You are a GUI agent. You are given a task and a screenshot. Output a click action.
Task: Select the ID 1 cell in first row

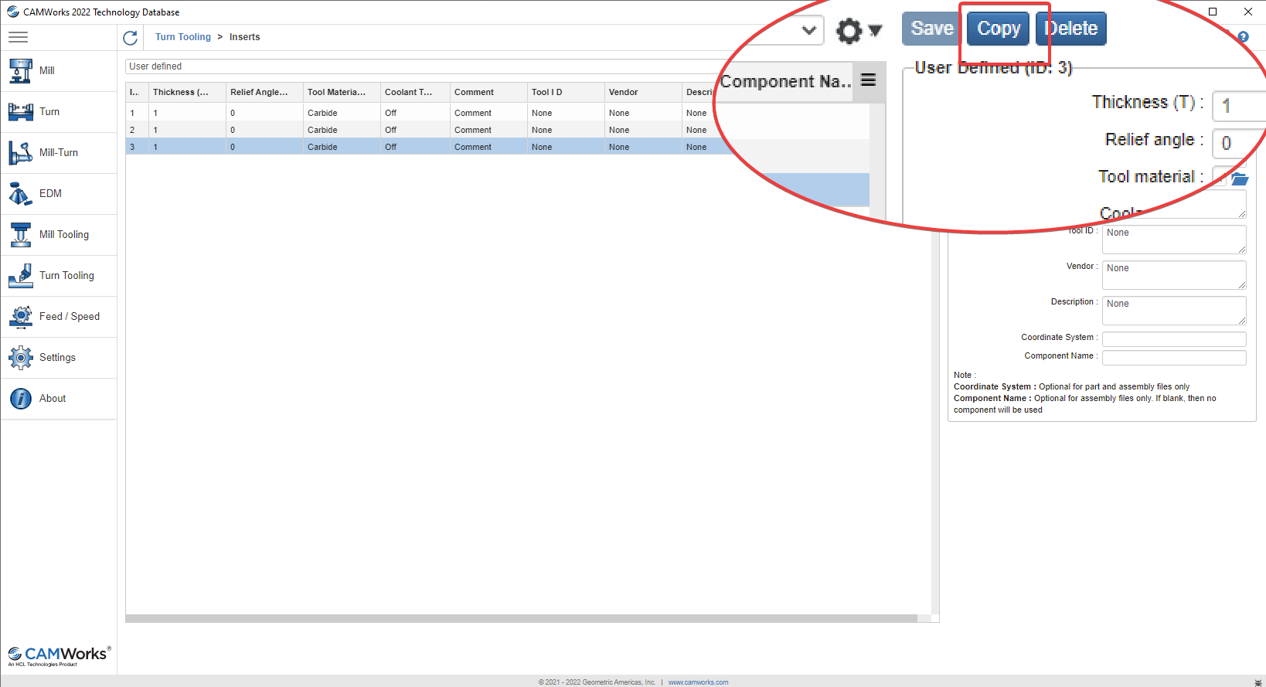point(138,113)
